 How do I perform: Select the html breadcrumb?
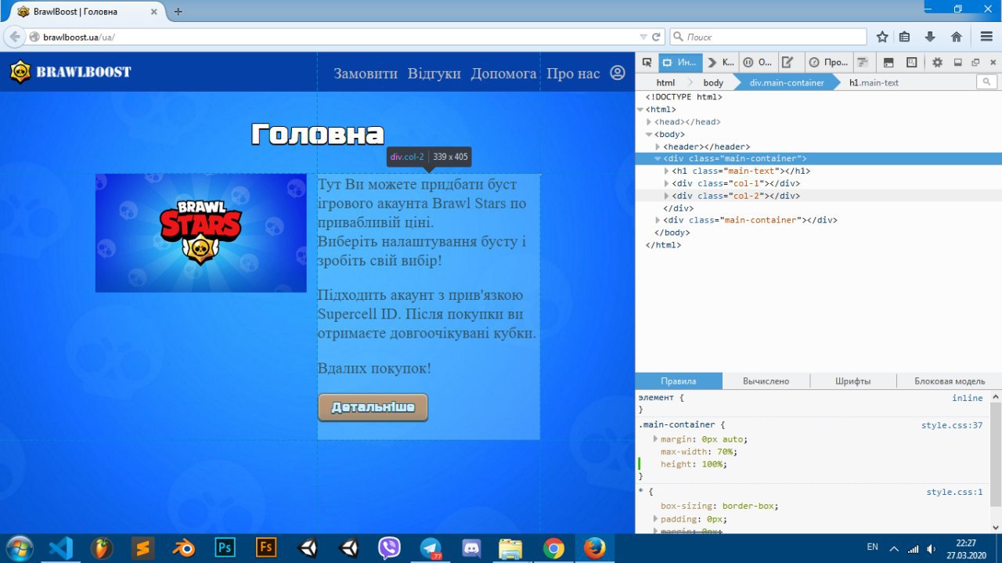click(665, 82)
